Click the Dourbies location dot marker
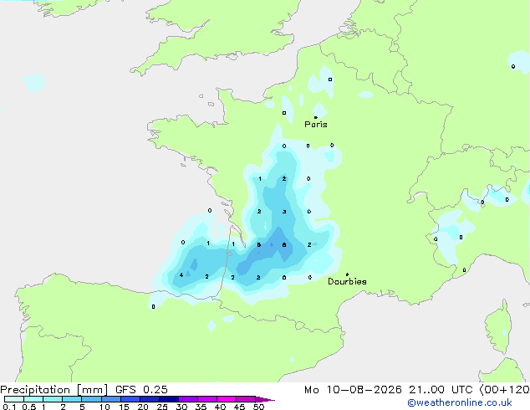 347,274
